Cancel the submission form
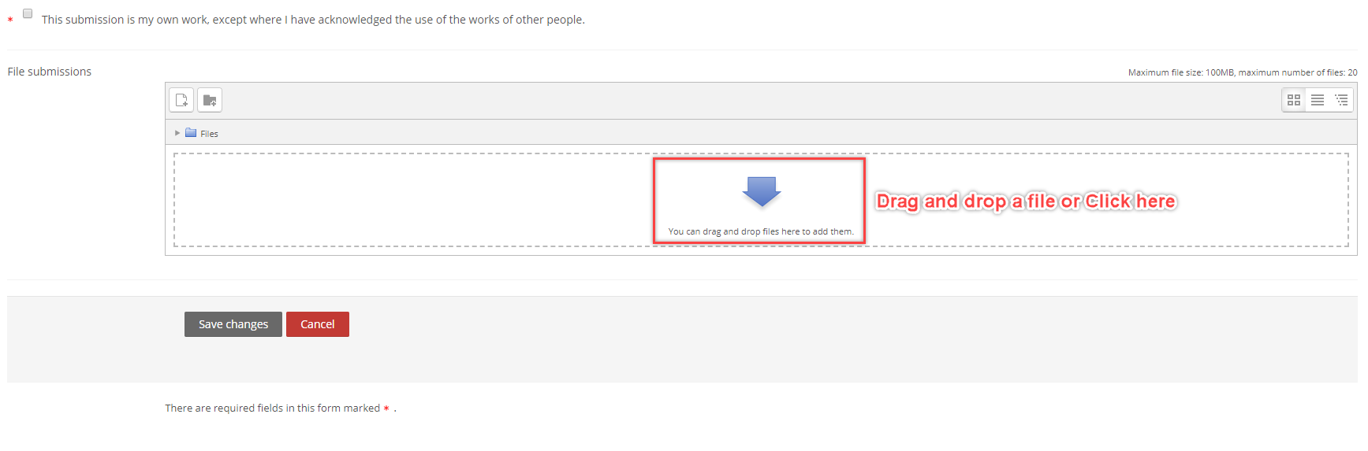The image size is (1368, 451). pos(318,324)
